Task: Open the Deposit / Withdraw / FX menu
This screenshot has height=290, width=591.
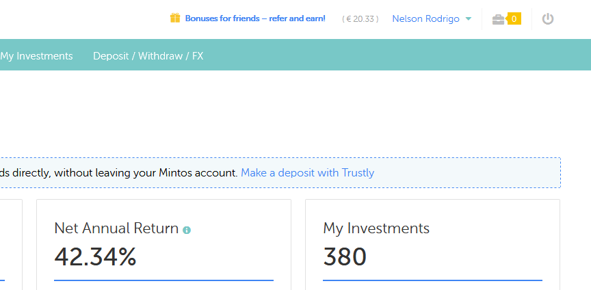Action: [148, 56]
